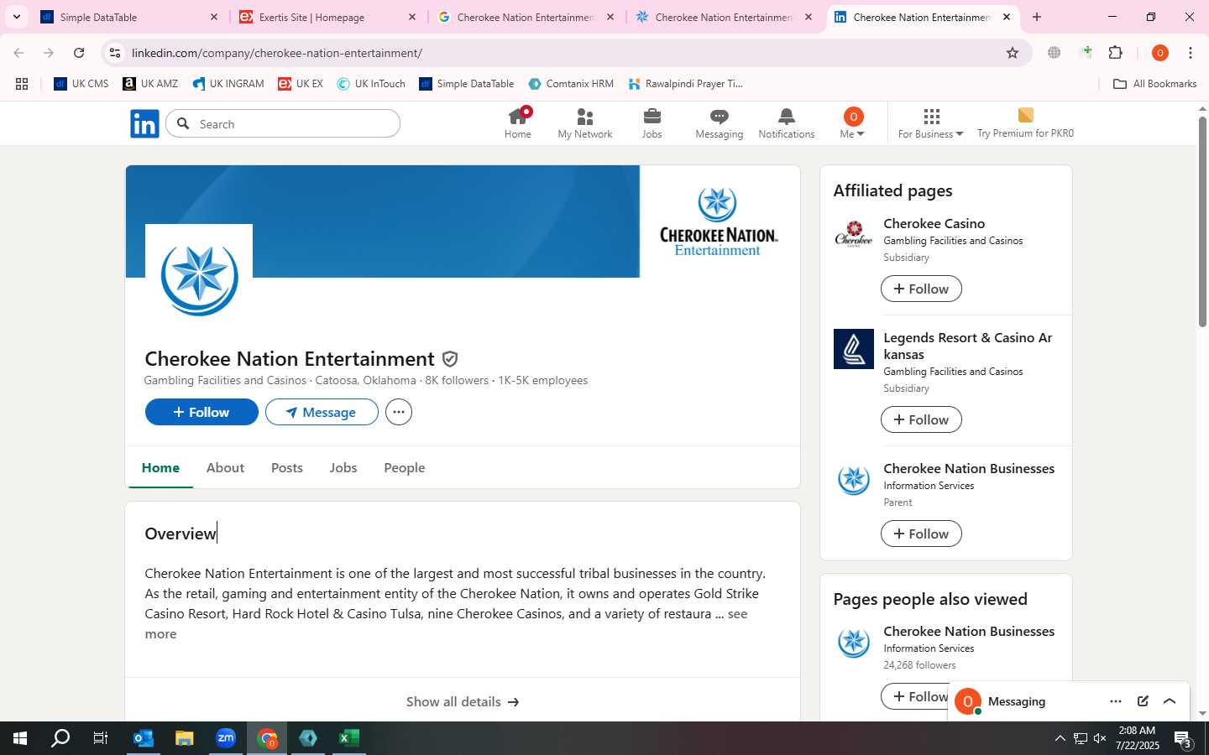Screen dimensions: 1209x755
Task: Open the Extensions puzzle icon
Action: 1116,53
